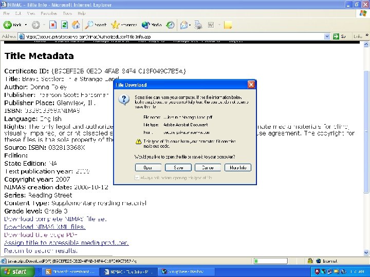Image resolution: width=370 pixels, height=277 pixels.
Task: Click Cancel button in File Download dialog
Action: pos(208,167)
